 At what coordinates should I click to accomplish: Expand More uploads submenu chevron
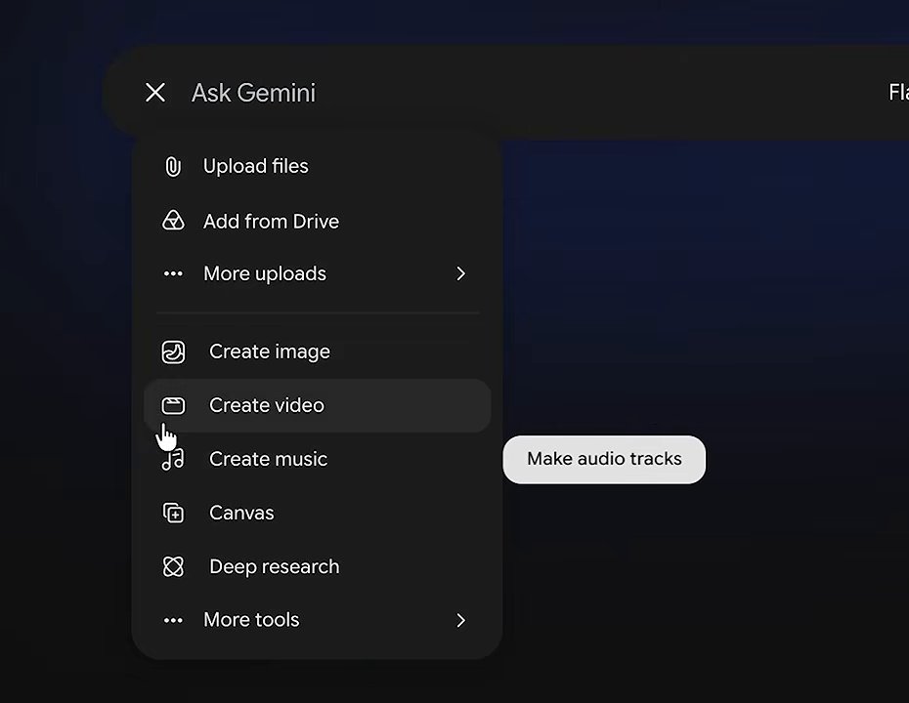point(461,273)
